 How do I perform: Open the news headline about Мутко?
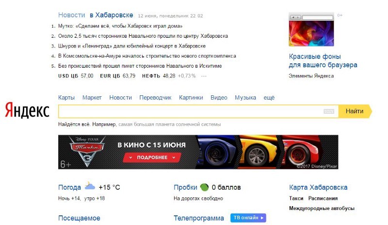click(x=120, y=26)
